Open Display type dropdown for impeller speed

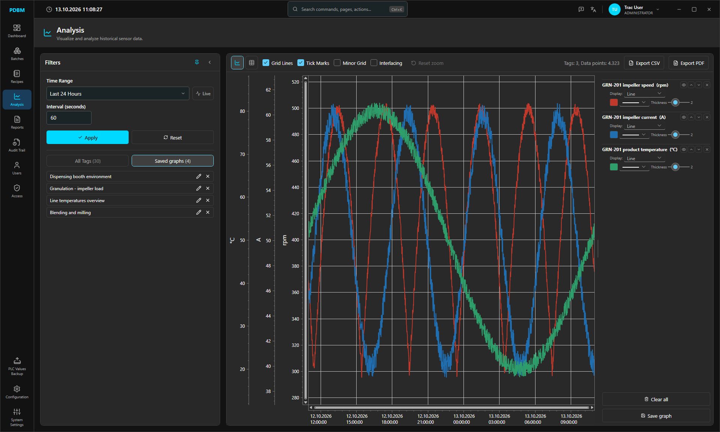(x=644, y=94)
